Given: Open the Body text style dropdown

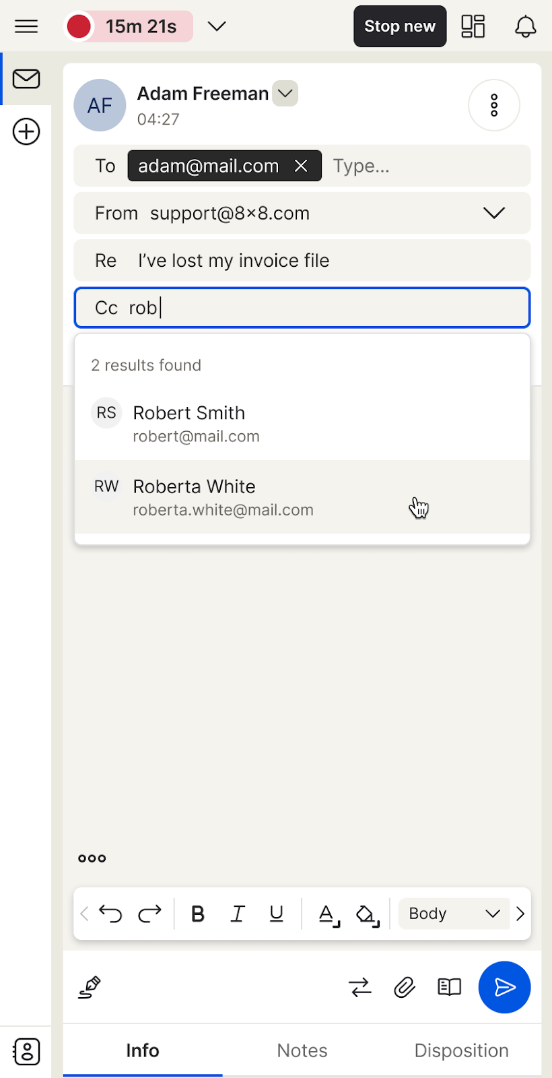Looking at the screenshot, I should coord(454,914).
